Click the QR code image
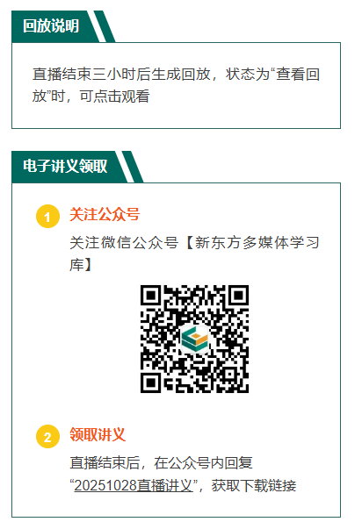This screenshot has width=355, height=529. tap(194, 339)
